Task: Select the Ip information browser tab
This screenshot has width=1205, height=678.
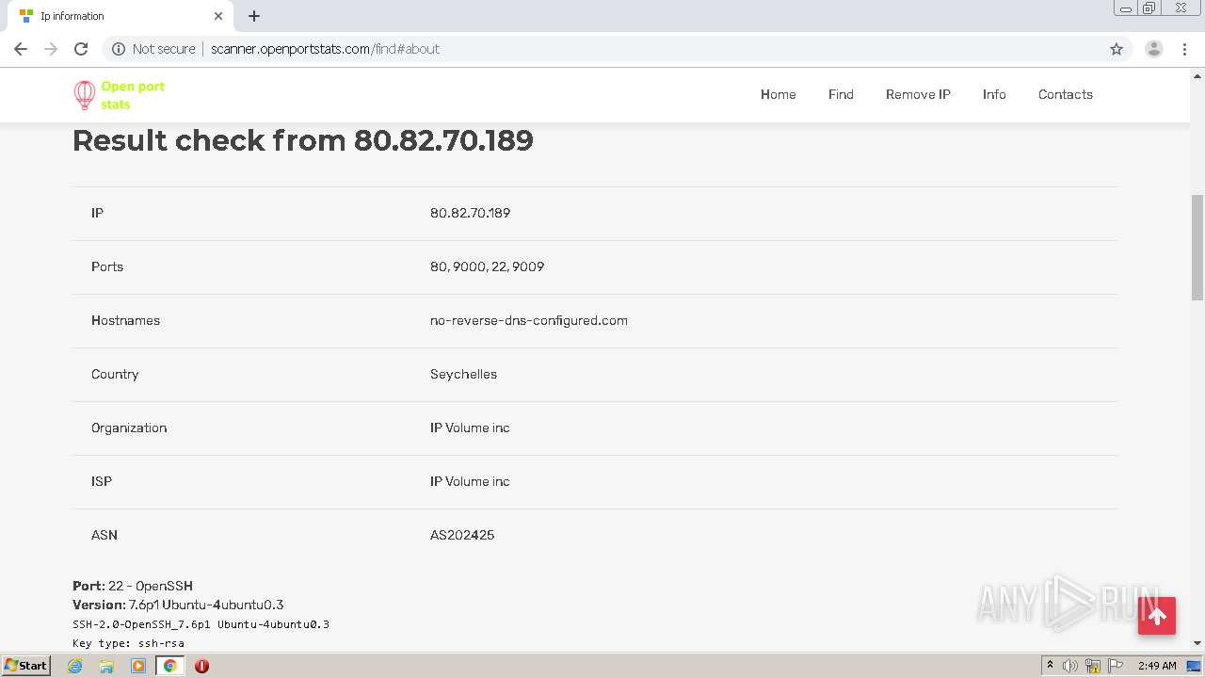Action: 120,16
